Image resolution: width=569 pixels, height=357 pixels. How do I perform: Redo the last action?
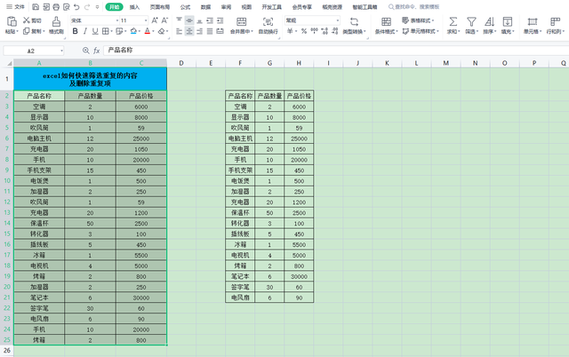87,7
